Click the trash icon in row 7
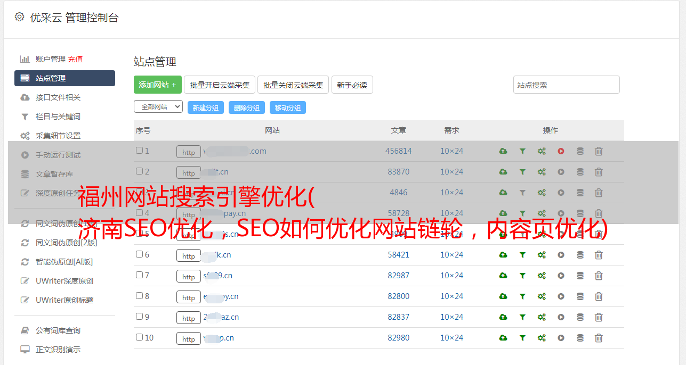This screenshot has height=365, width=686. pyautogui.click(x=599, y=276)
